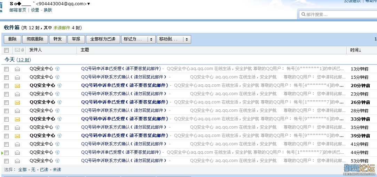
Task: Check the box for 26分钟前 email
Action: point(7,102)
